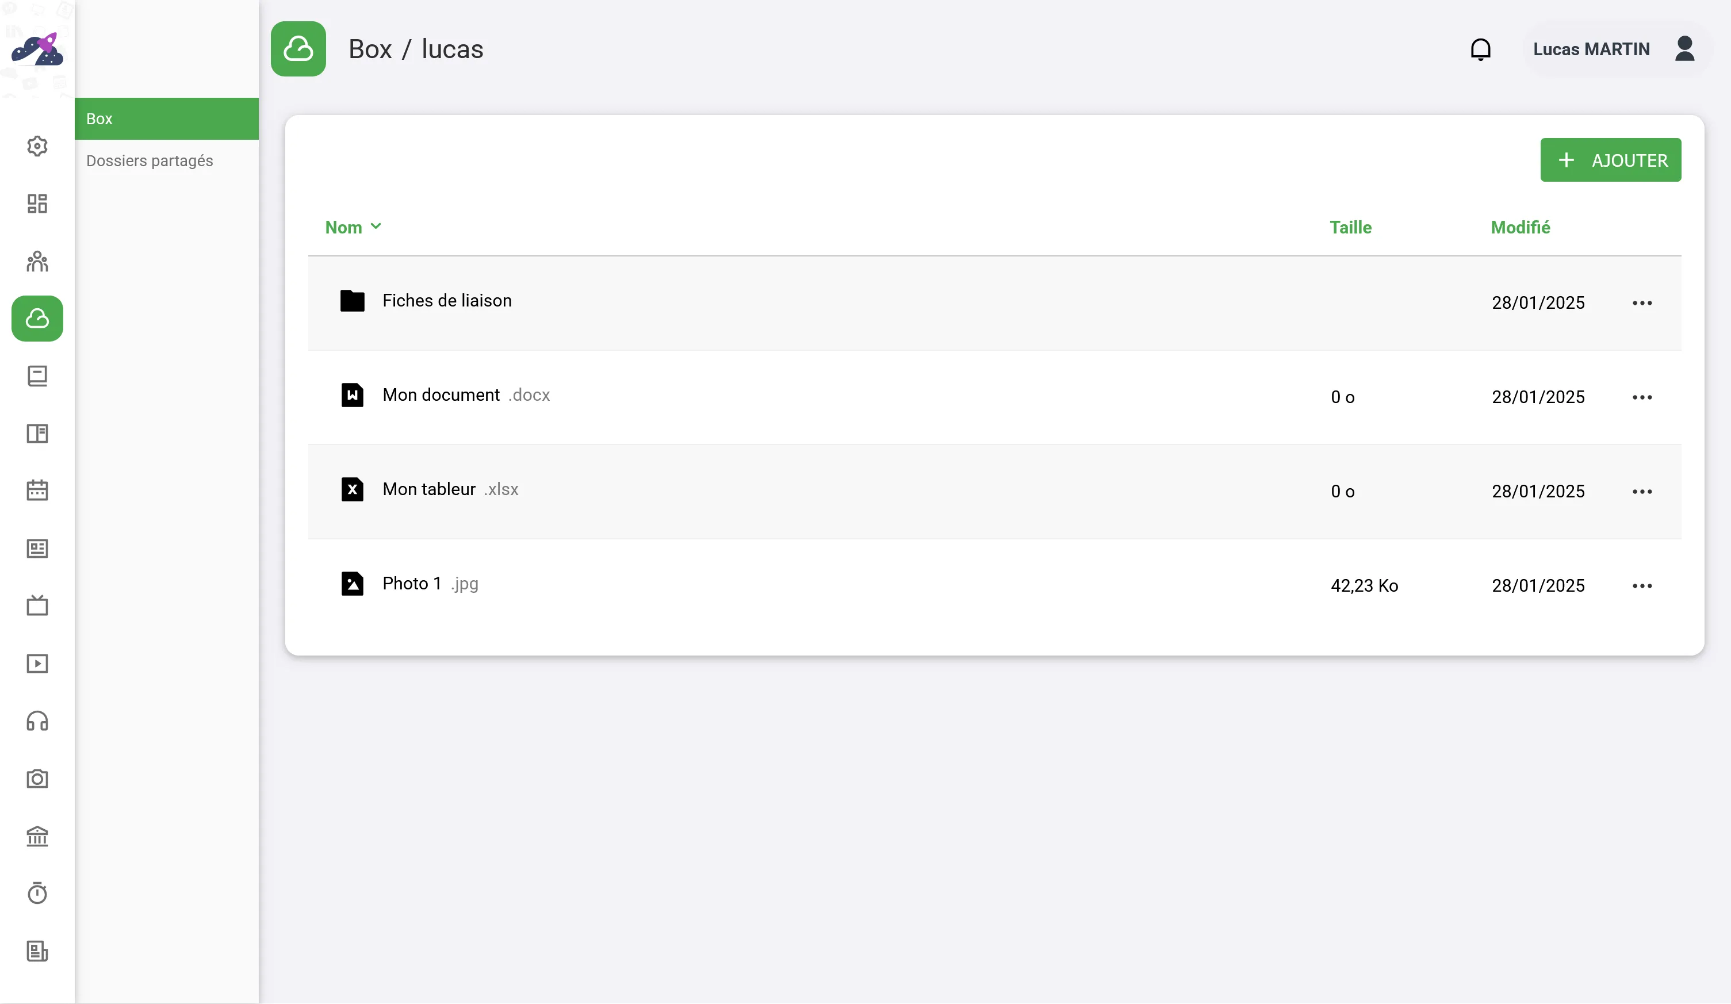
Task: Open the stopwatch timer icon in sidebar
Action: pos(37,894)
